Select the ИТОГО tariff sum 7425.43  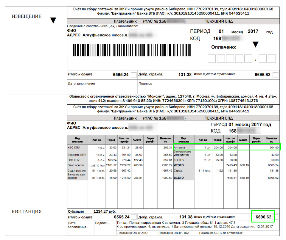click(231, 165)
